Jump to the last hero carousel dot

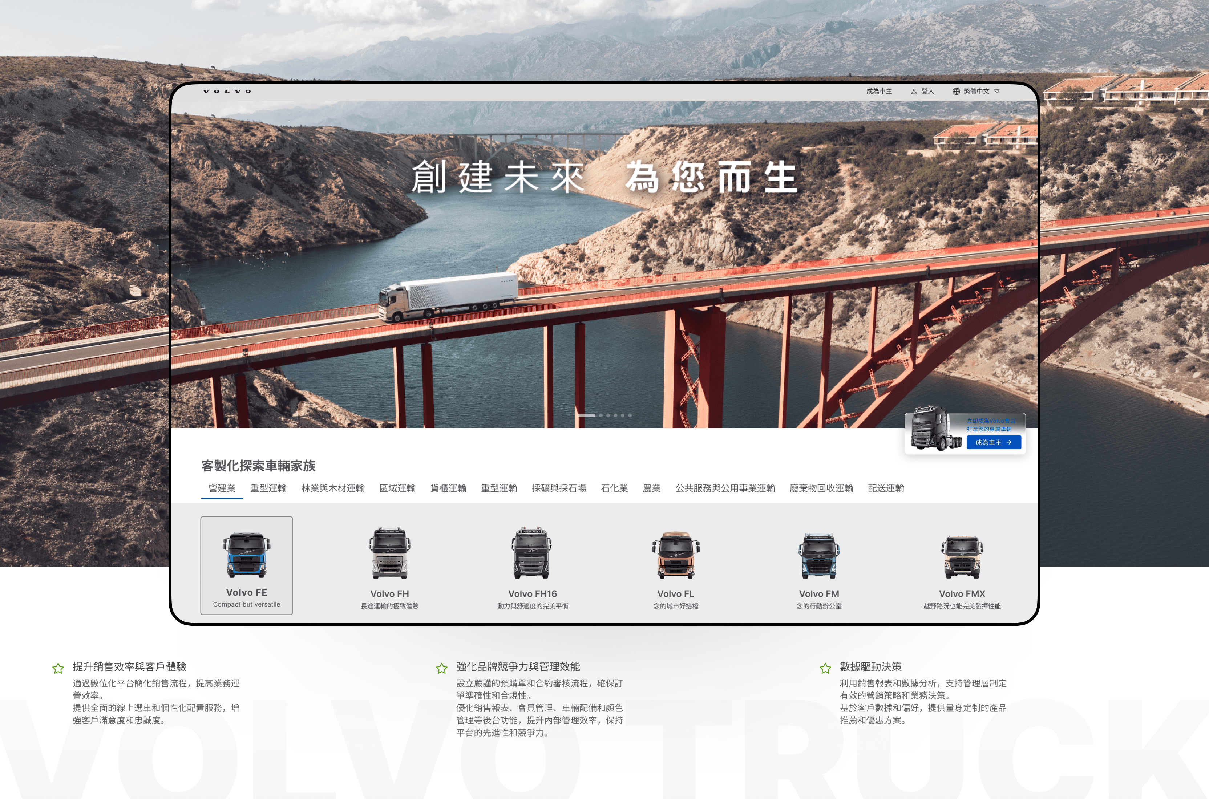point(630,415)
